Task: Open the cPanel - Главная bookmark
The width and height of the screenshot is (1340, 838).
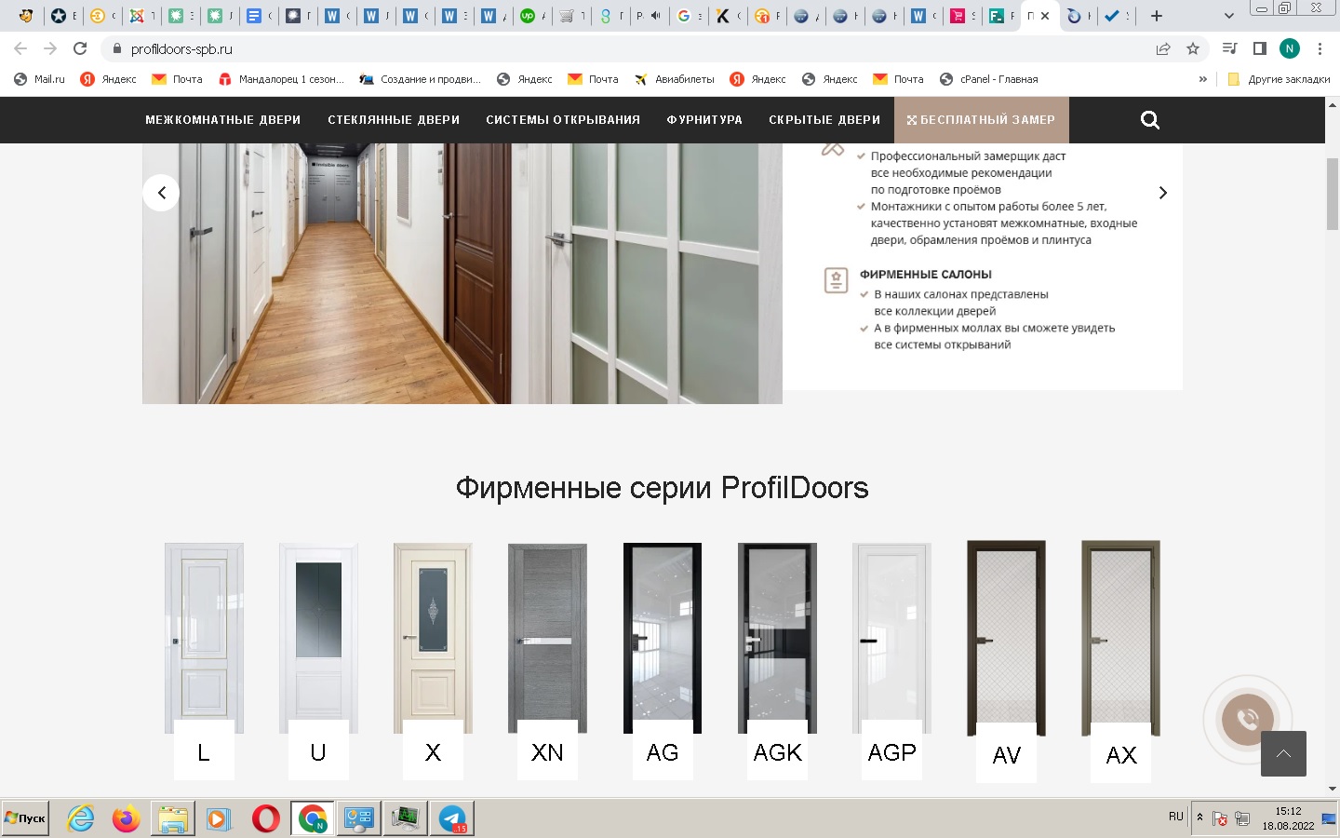Action: 989,79
